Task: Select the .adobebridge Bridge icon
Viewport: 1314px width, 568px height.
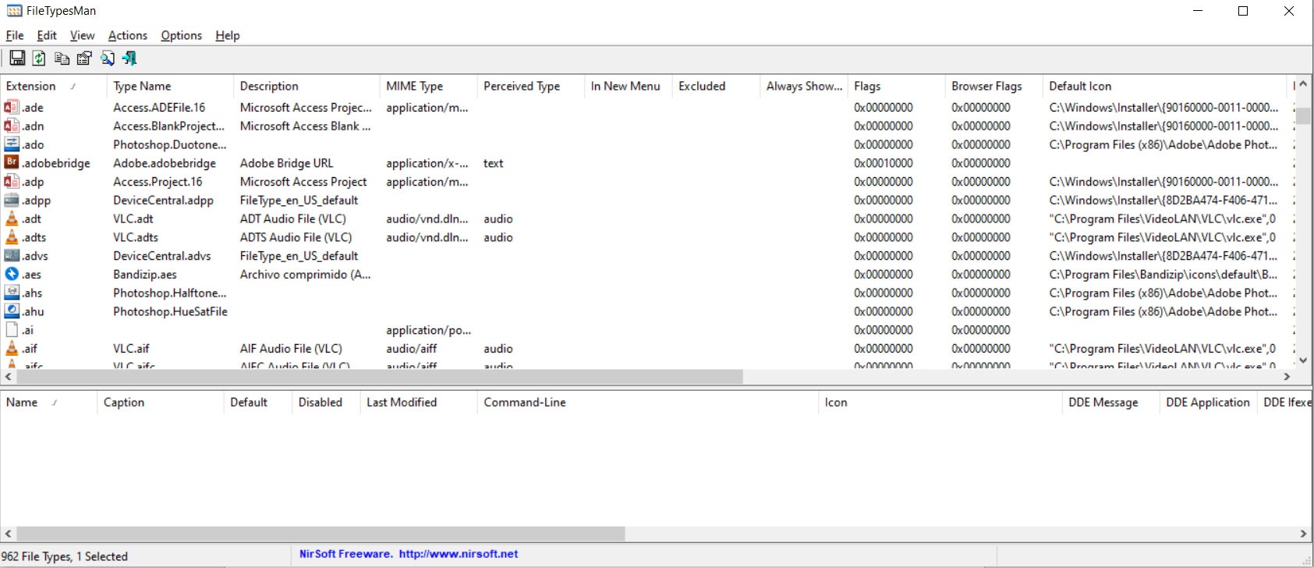Action: point(12,162)
